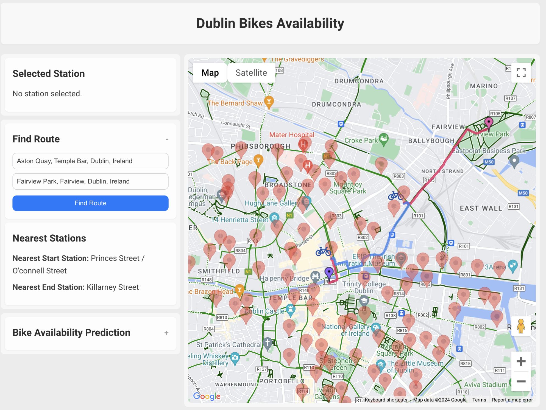Enter fullscreen map mode
Image resolution: width=546 pixels, height=410 pixels.
[x=521, y=72]
